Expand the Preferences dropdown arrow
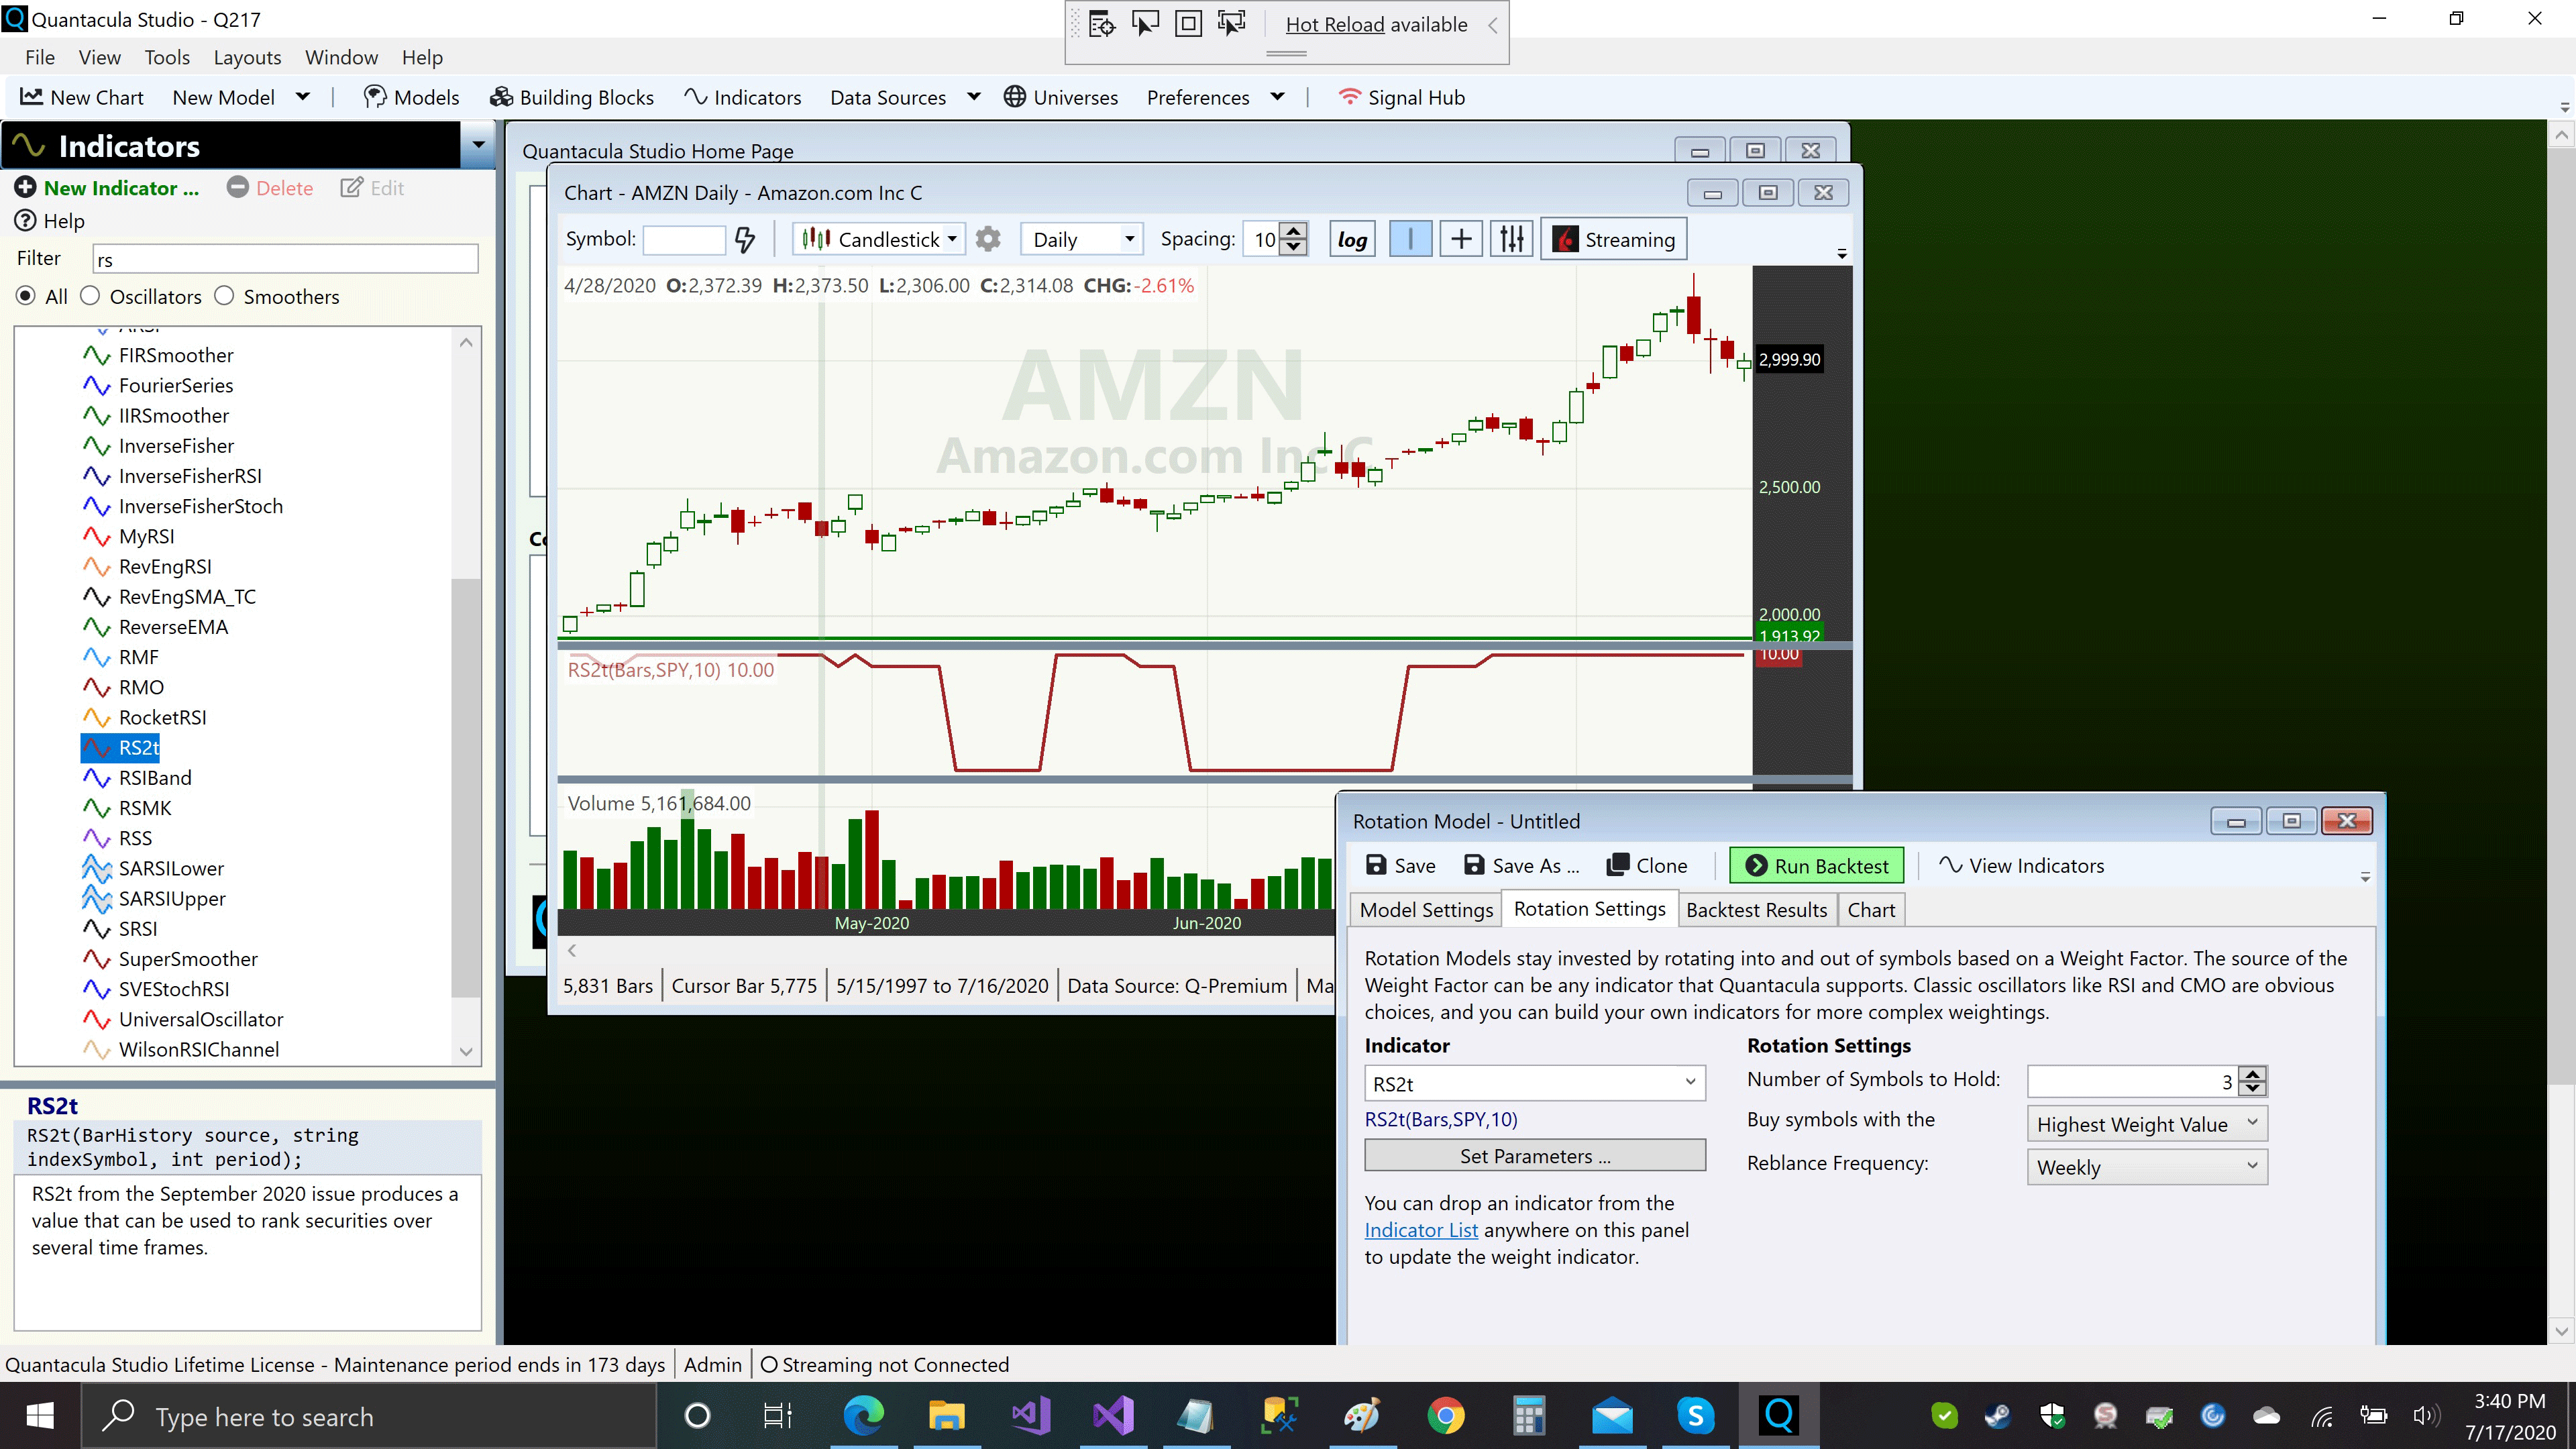This screenshot has width=2576, height=1449. 1277,97
